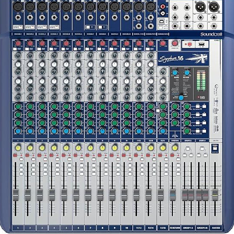The image size is (234, 234).
Task: Click the top white button above GROUP 1-2 faders
Action: [x=188, y=149]
